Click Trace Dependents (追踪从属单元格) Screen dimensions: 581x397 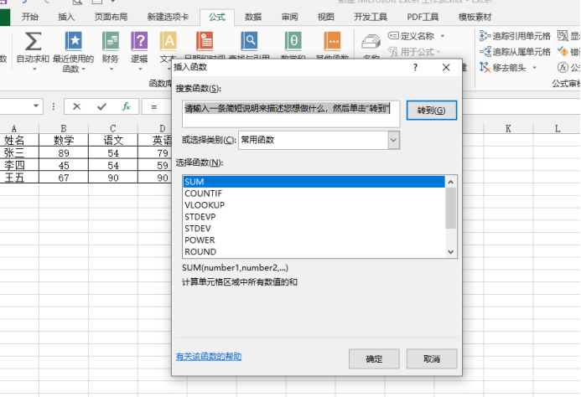[x=515, y=52]
